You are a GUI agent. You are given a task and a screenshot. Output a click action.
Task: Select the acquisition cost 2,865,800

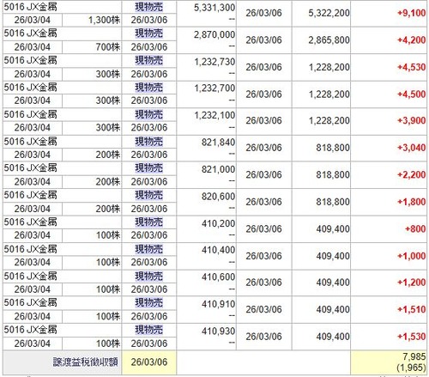329,40
